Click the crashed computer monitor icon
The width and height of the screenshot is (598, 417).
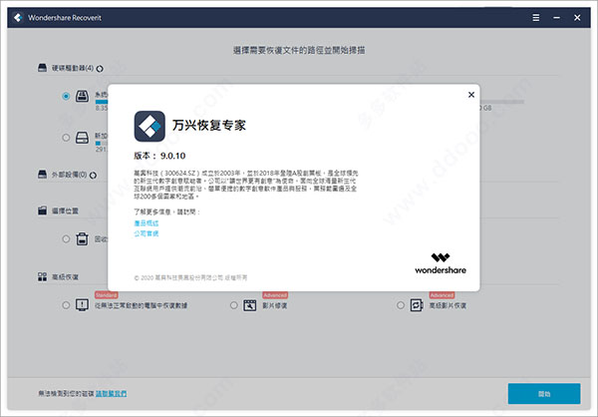(82, 305)
